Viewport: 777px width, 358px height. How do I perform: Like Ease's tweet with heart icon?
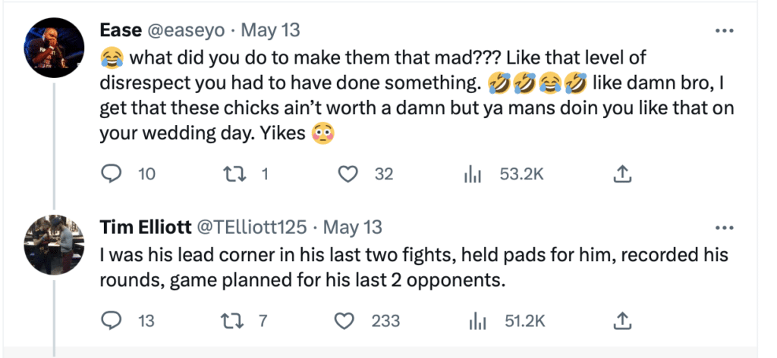click(x=348, y=174)
